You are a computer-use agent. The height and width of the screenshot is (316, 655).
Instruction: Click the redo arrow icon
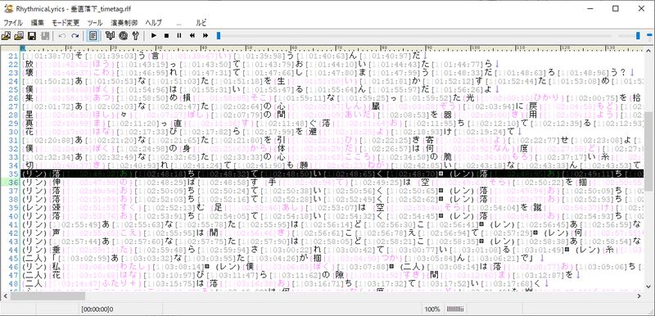tap(75, 36)
